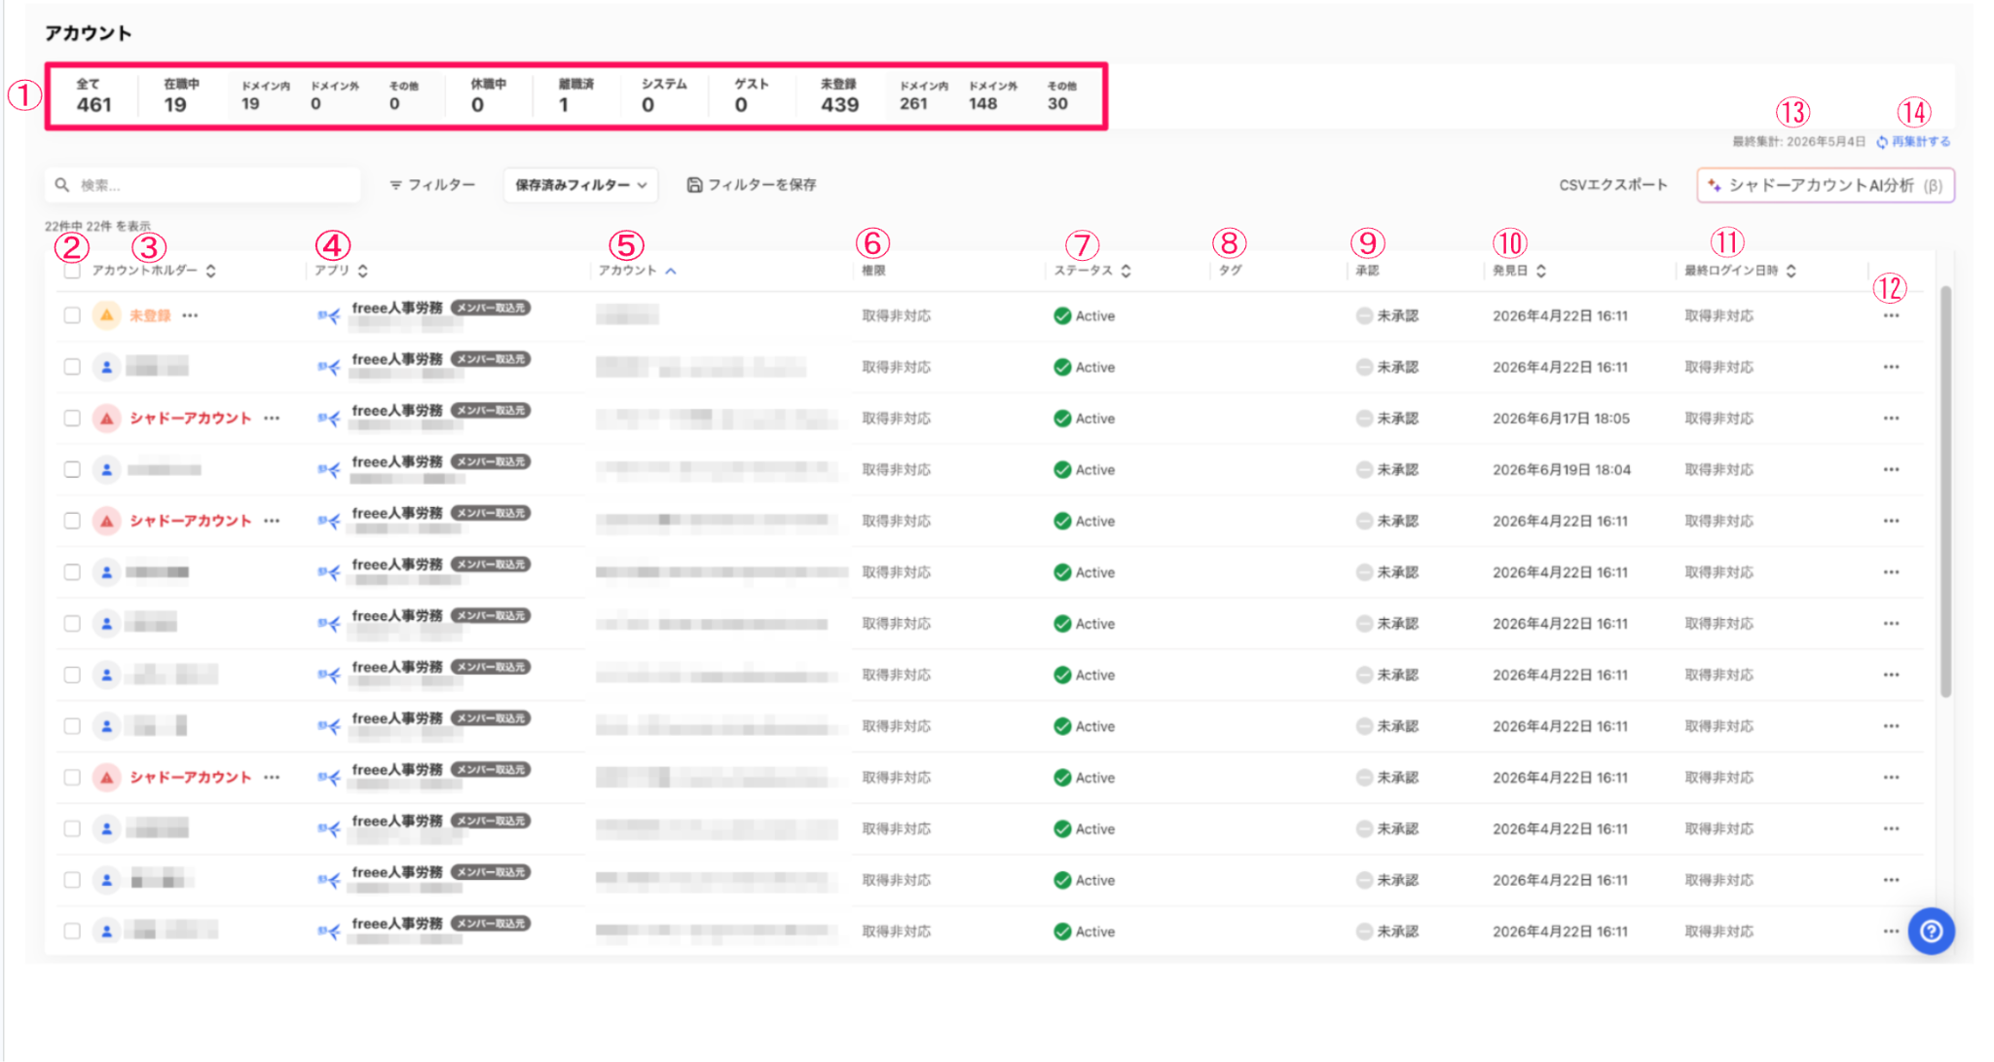Select the 在職中 19 summary tab
Image resolution: width=1994 pixels, height=1062 pixels.
pos(181,96)
